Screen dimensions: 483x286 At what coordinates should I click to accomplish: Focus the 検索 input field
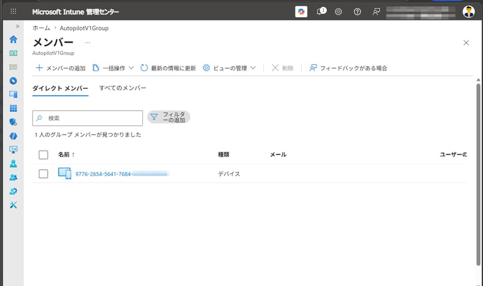(x=88, y=118)
